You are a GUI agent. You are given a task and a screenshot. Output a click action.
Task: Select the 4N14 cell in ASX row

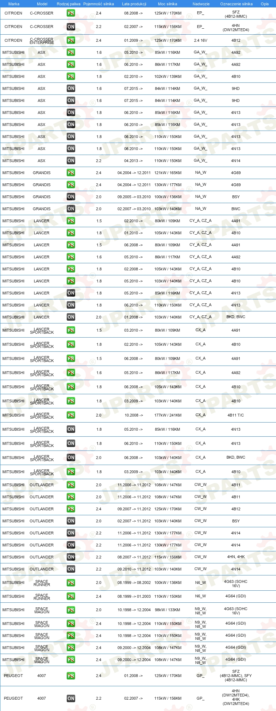tap(236, 161)
